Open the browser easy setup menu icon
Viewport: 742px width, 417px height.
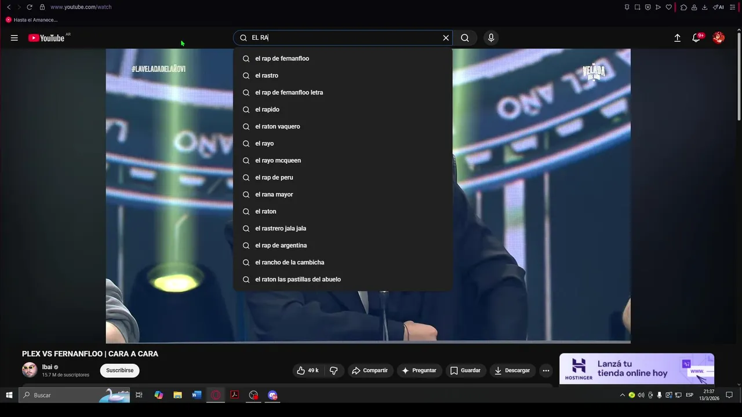(x=732, y=7)
